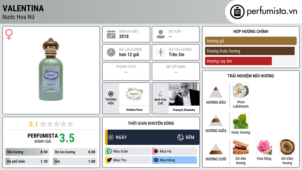Viewport: 302px width, 170px height.
Task: Click the sun icon next to Ngày
Action: coord(111,137)
